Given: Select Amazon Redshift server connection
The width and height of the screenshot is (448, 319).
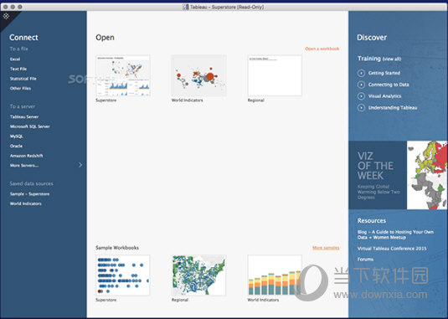Looking at the screenshot, I should pyautogui.click(x=26, y=156).
